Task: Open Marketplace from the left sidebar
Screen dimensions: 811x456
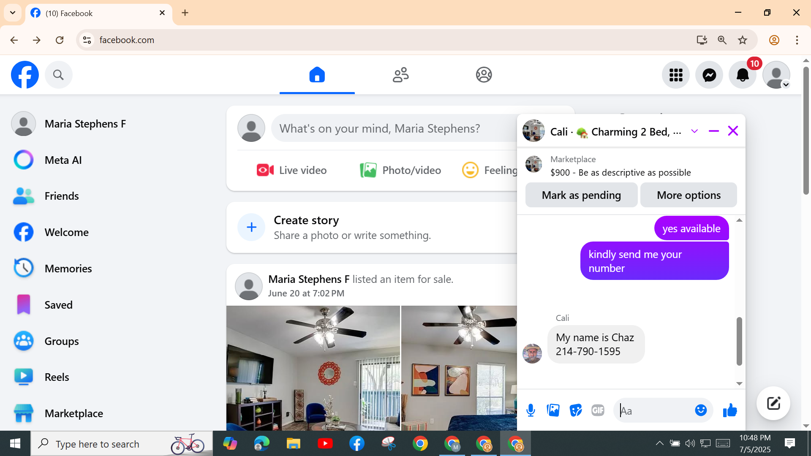Action: point(74,413)
